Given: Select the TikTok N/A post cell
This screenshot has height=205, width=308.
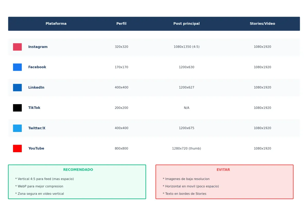Looking at the screenshot, I should pos(187,108).
